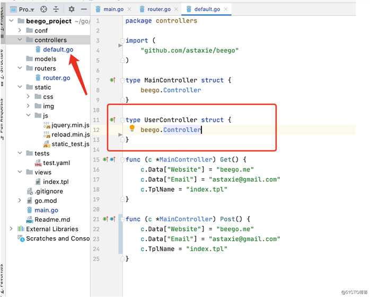Image resolution: width=370 pixels, height=297 pixels.
Task: Open Readme.md file
Action: click(52, 220)
